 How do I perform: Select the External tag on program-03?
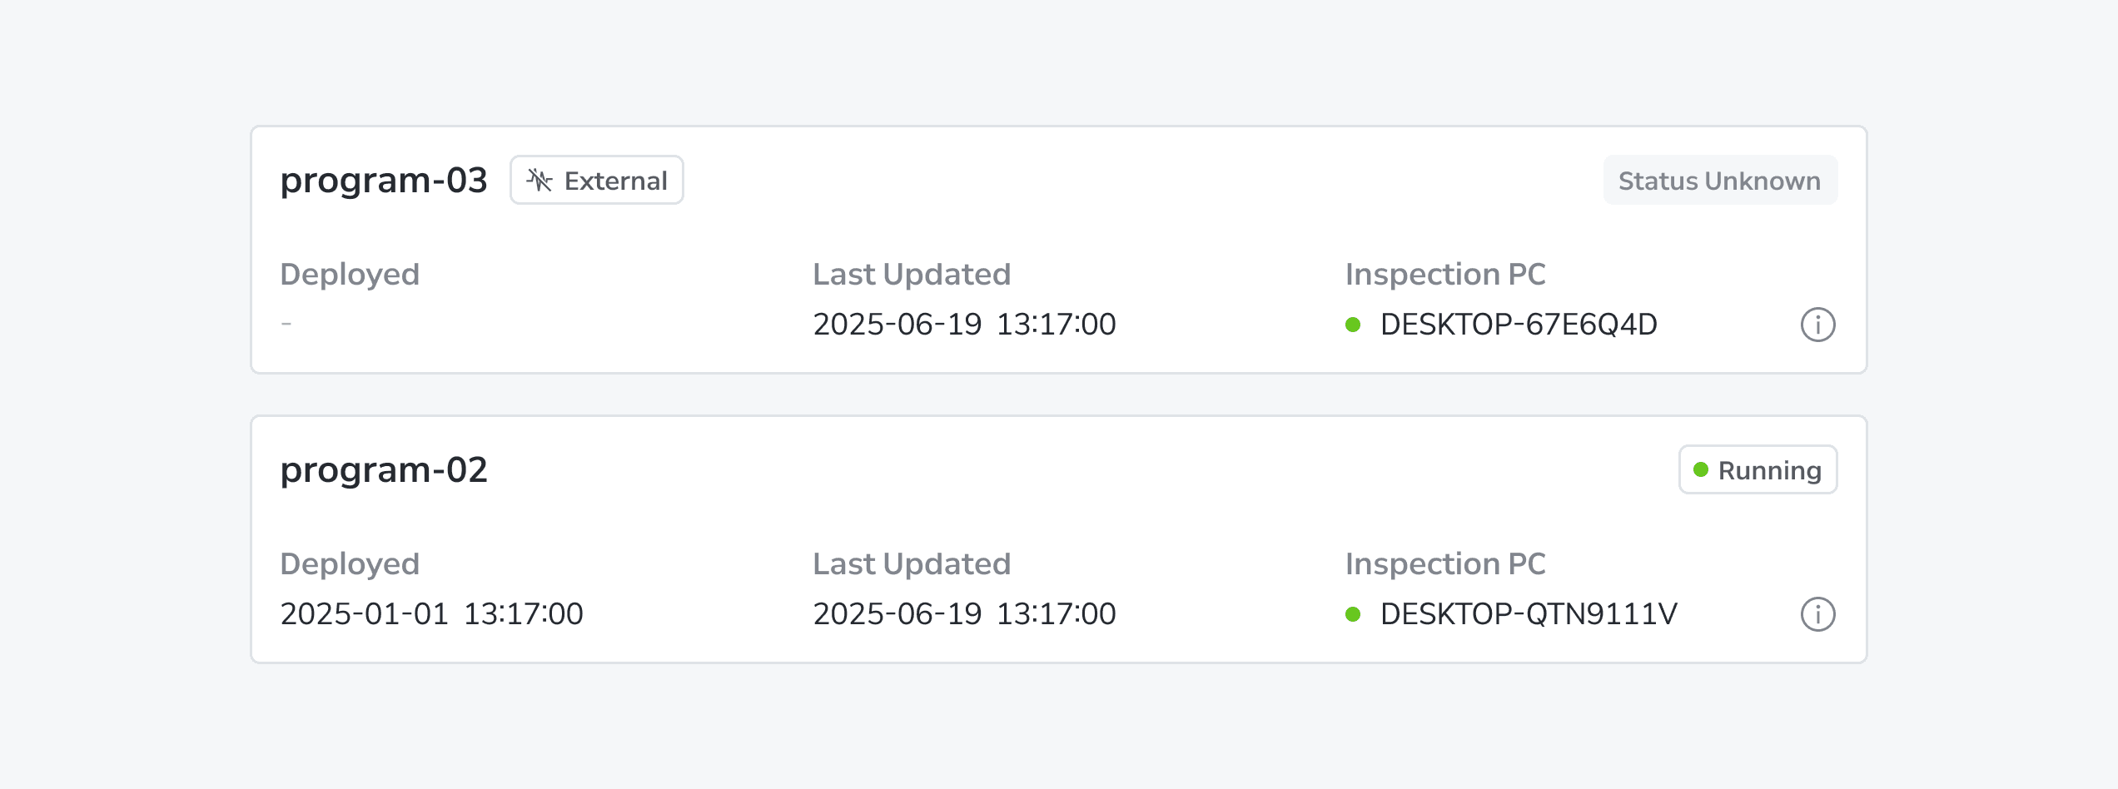597,180
